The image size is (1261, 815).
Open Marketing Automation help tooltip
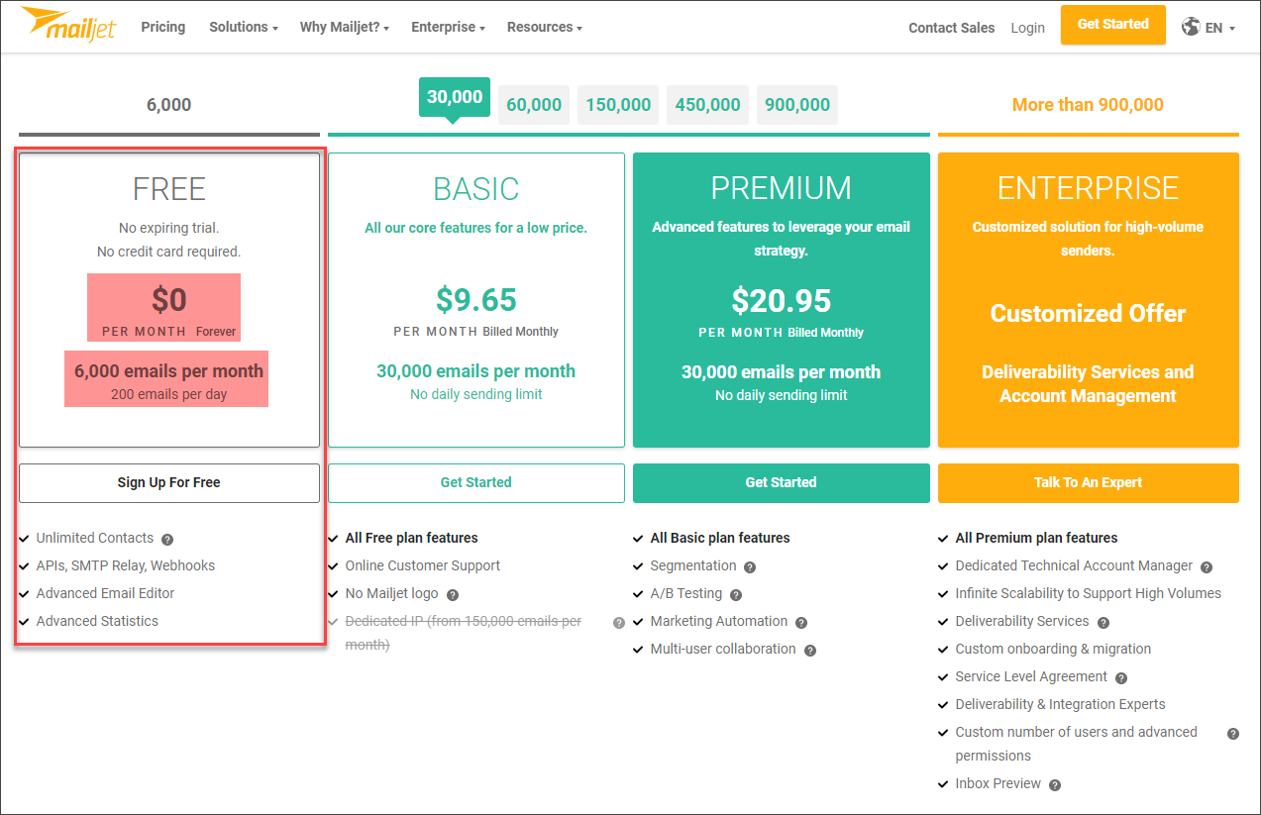(x=801, y=623)
